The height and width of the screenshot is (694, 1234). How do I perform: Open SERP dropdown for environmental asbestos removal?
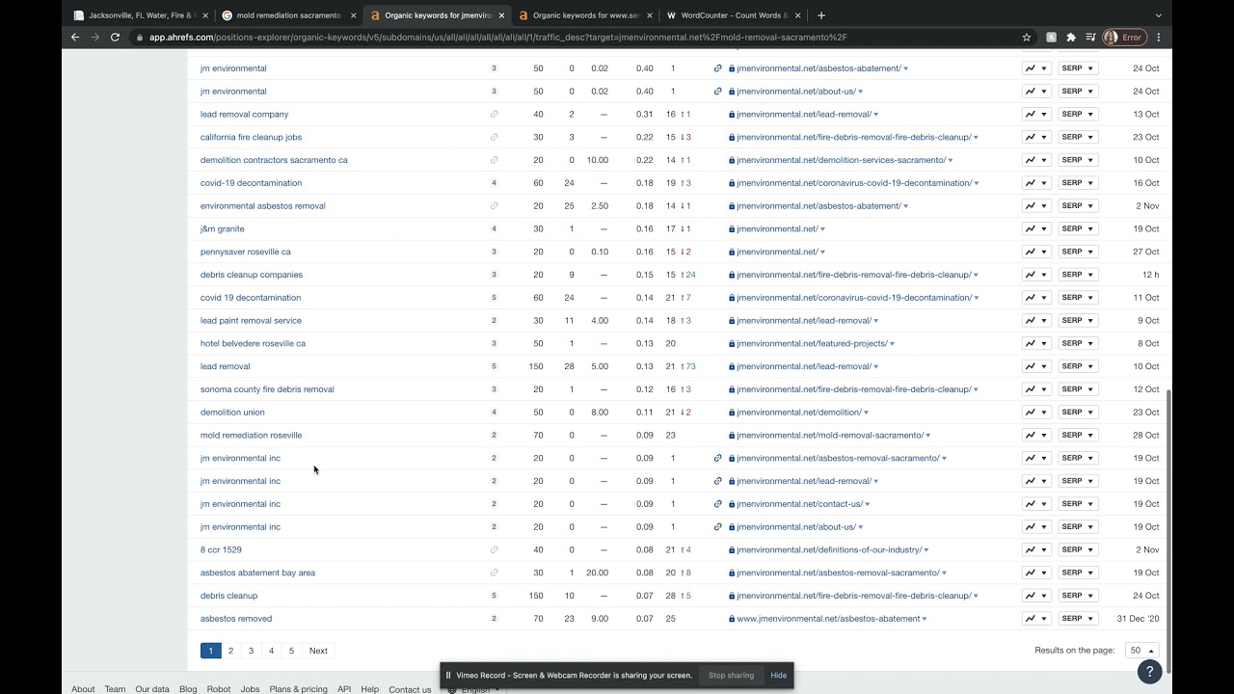(1078, 206)
